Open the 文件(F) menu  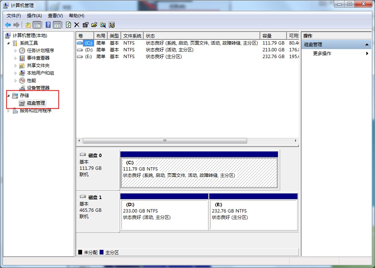point(13,15)
